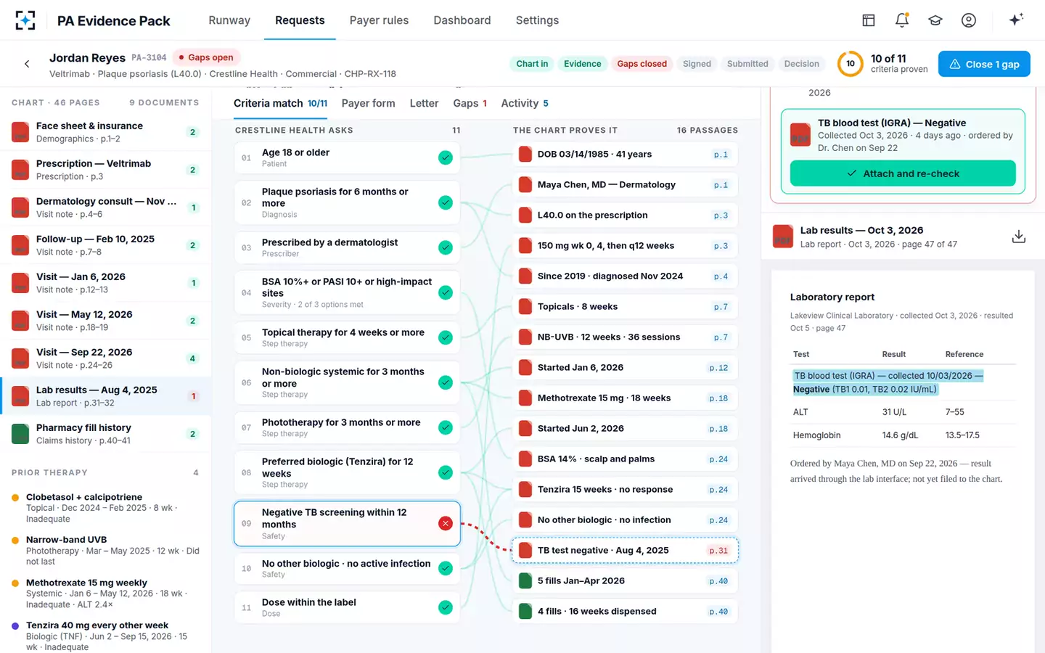1045x653 pixels.
Task: Open the notifications bell
Action: click(x=902, y=20)
